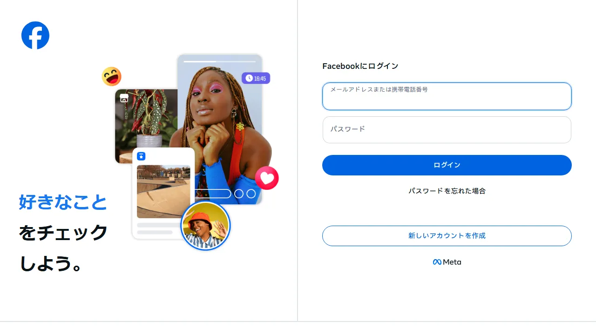596x335 pixels.
Task: Click the Facebook logo icon
Action: (x=35, y=35)
